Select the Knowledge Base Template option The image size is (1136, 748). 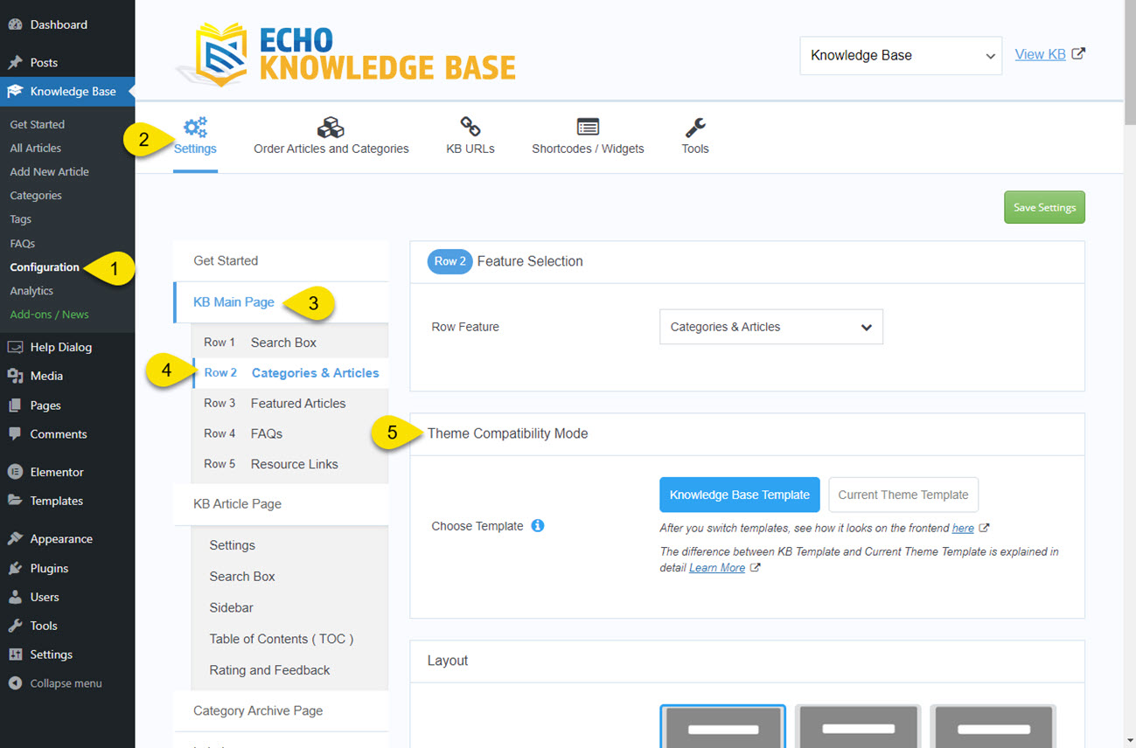[740, 495]
